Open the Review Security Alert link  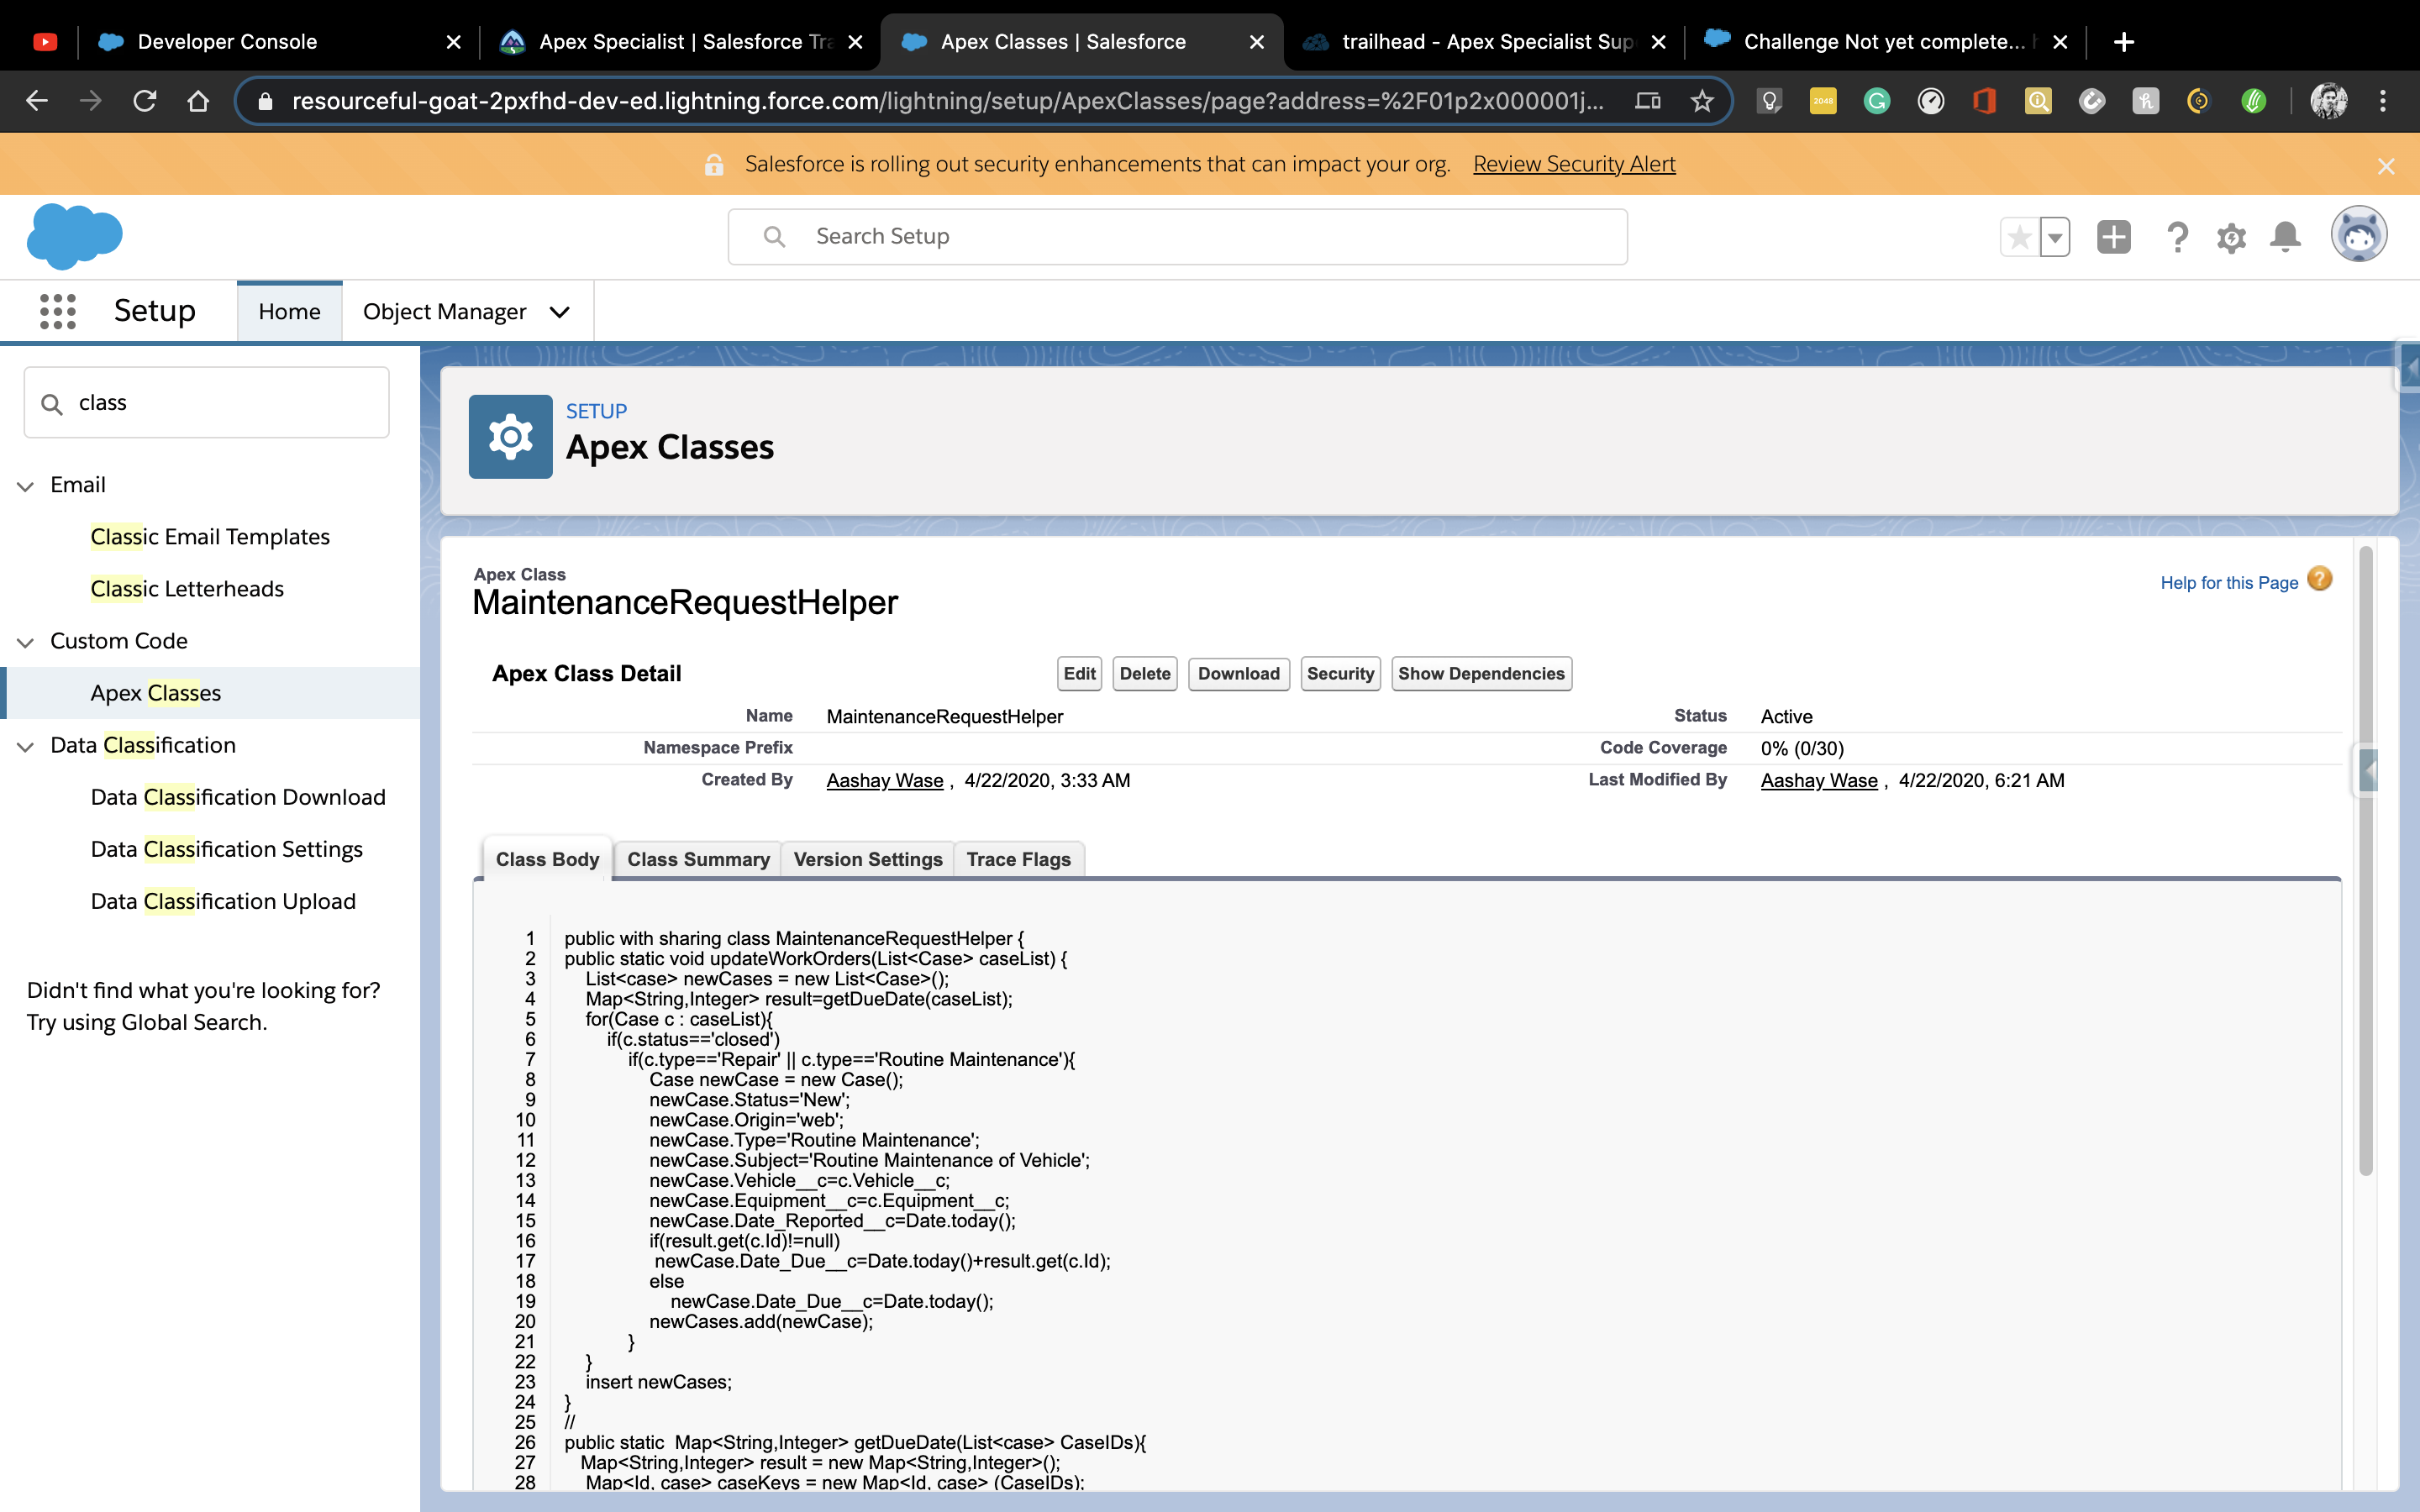click(x=1574, y=164)
